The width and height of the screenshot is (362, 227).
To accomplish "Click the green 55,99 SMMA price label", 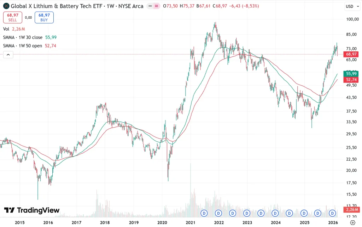I will coord(351,74).
